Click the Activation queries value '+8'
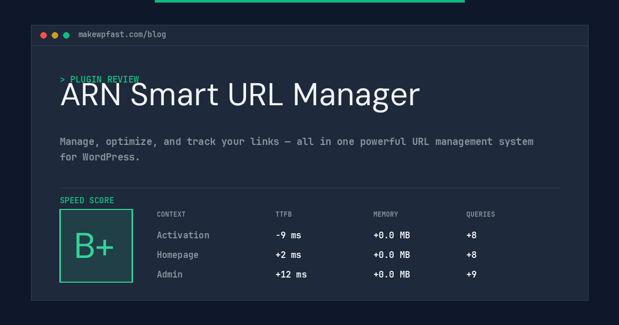This screenshot has height=325, width=619. [471, 235]
